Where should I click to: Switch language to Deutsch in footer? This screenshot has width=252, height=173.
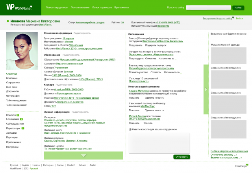[71, 165]
